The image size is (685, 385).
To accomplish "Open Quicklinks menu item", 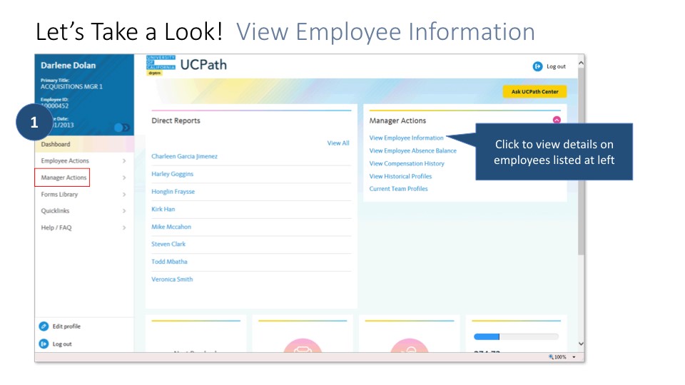I will coord(55,211).
